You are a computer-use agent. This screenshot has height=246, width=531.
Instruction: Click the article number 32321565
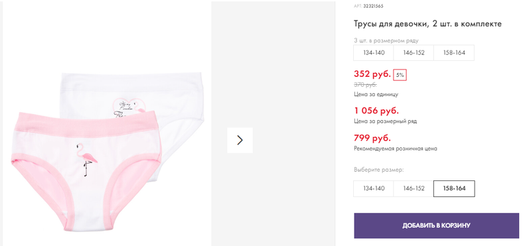tap(373, 6)
